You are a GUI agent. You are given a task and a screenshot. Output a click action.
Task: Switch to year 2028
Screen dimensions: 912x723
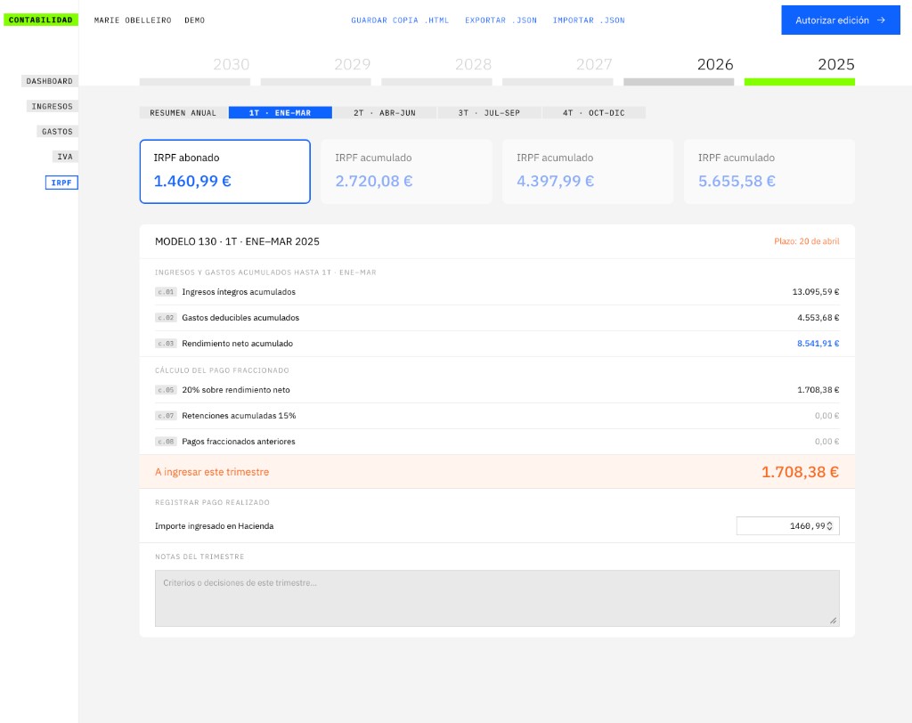(x=436, y=70)
